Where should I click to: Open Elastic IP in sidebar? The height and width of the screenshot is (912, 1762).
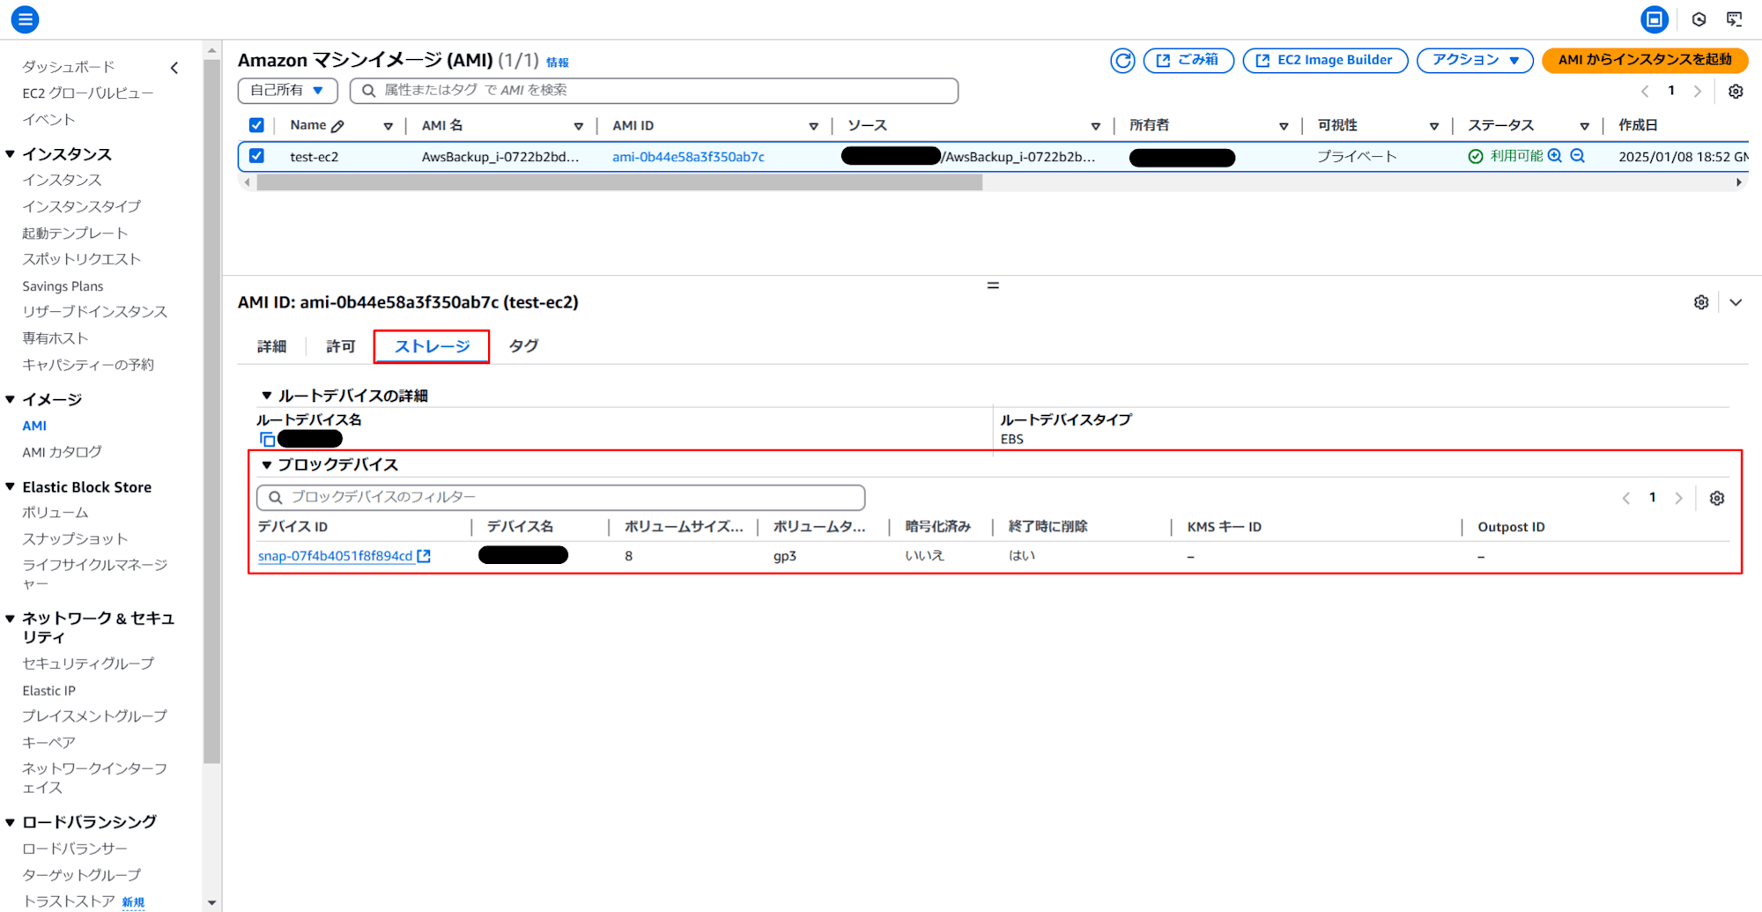click(48, 691)
